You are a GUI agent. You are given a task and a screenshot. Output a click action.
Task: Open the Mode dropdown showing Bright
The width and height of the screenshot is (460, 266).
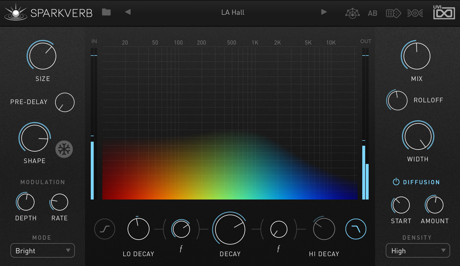pos(43,250)
